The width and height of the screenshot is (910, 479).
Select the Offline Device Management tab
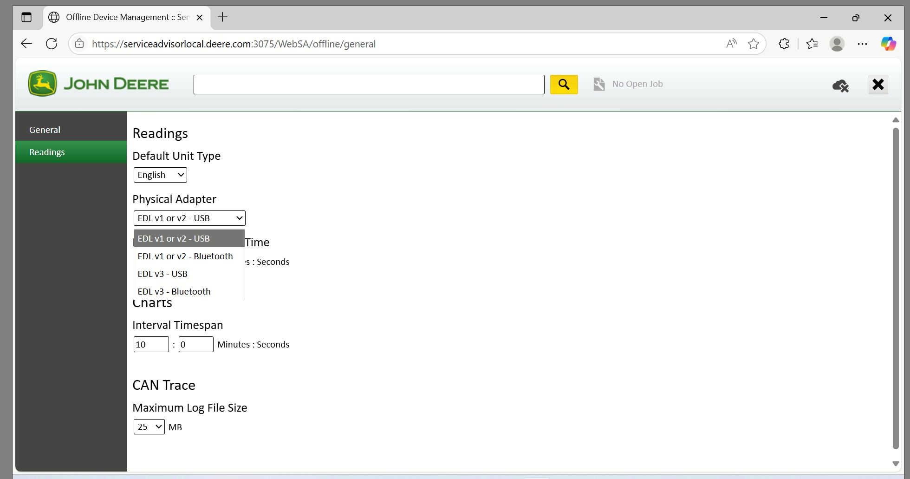point(126,17)
